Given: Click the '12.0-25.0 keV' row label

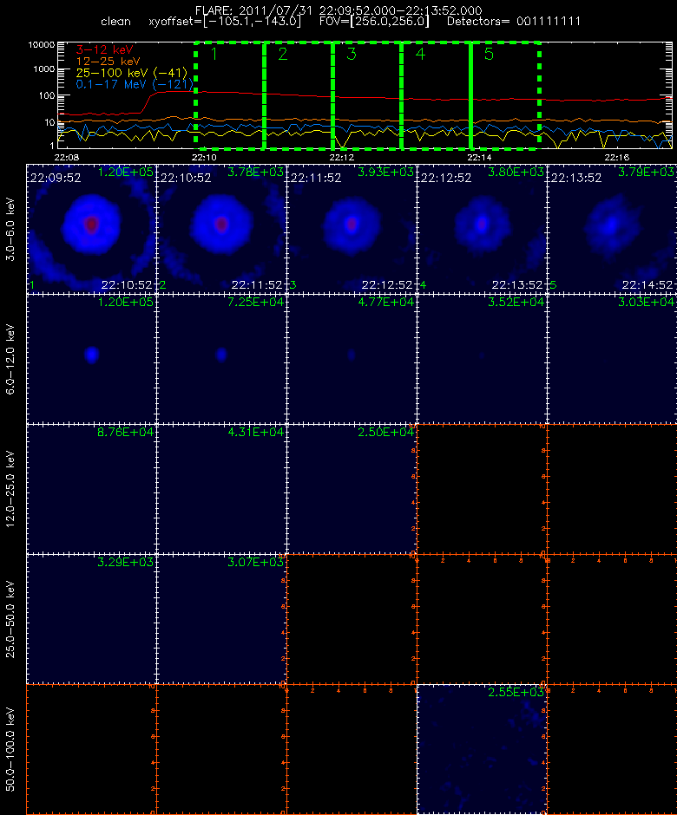Looking at the screenshot, I should (x=11, y=489).
